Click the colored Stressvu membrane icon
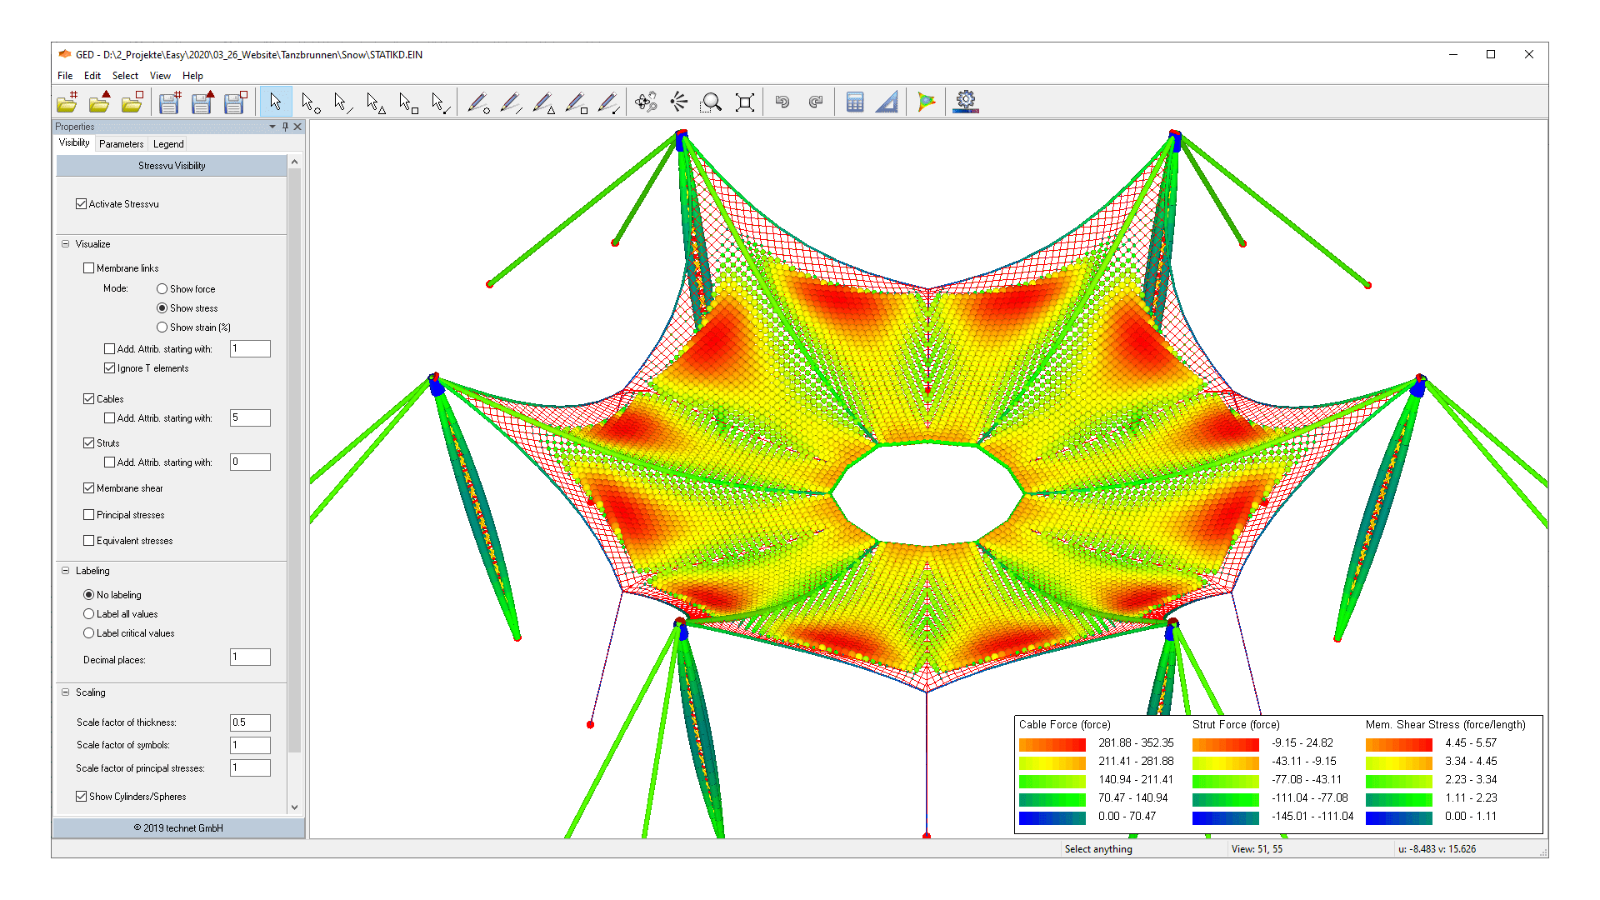Screen dimensions: 1600x900 click(x=926, y=102)
